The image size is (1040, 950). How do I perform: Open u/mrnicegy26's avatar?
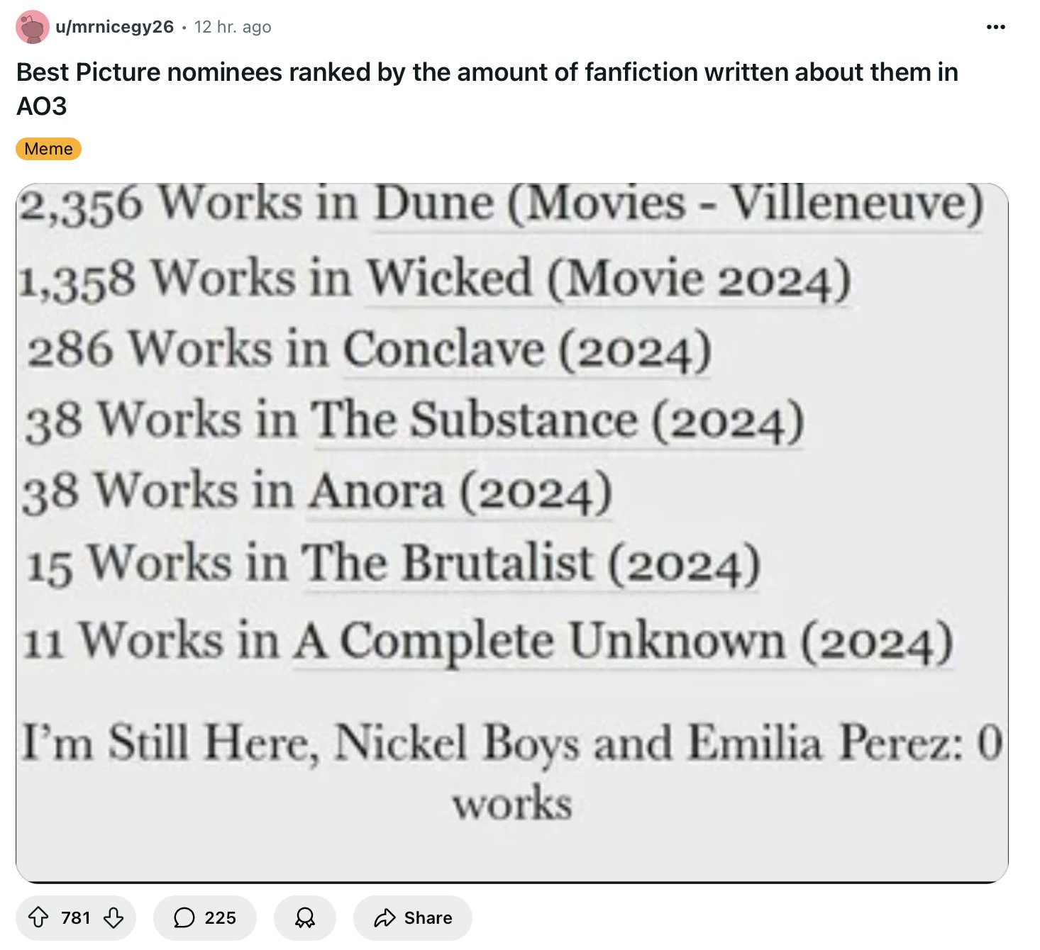[32, 27]
